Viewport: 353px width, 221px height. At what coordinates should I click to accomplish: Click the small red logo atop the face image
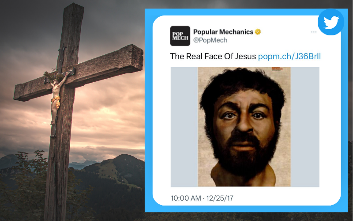pos(277,69)
